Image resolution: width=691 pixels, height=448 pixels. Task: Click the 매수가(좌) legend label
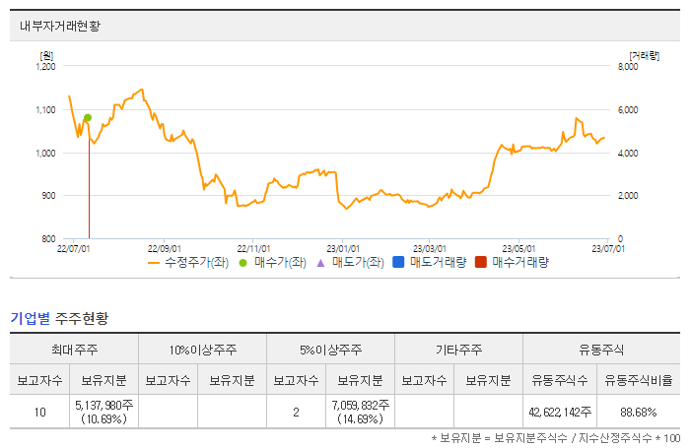[x=280, y=262]
